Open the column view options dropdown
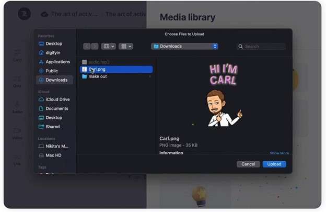Screen dimensions: 326x212 click(x=108, y=46)
